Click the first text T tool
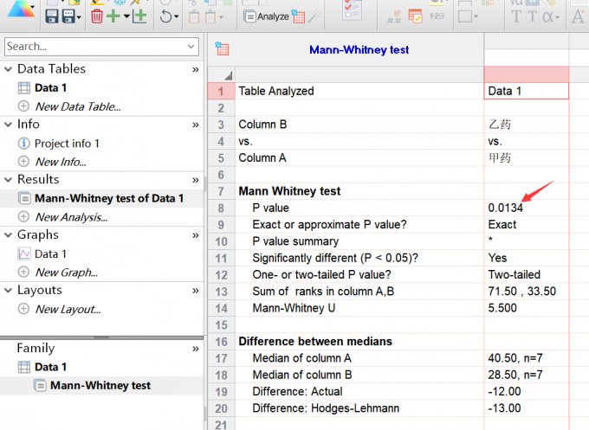 516,16
